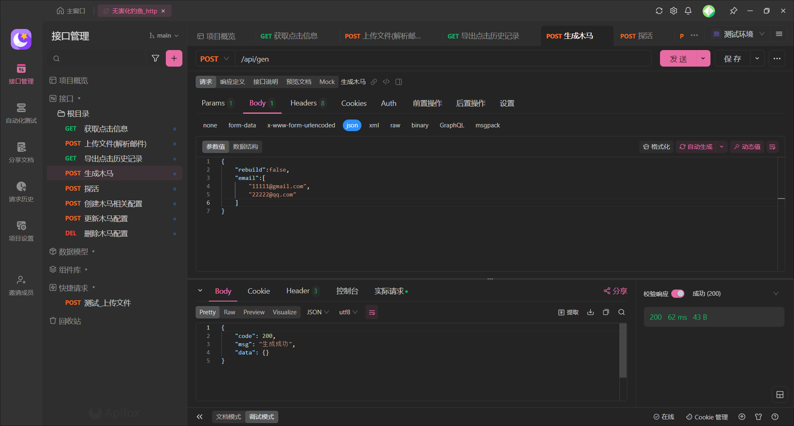Open the main branch dropdown
The image size is (794, 426).
coord(164,36)
